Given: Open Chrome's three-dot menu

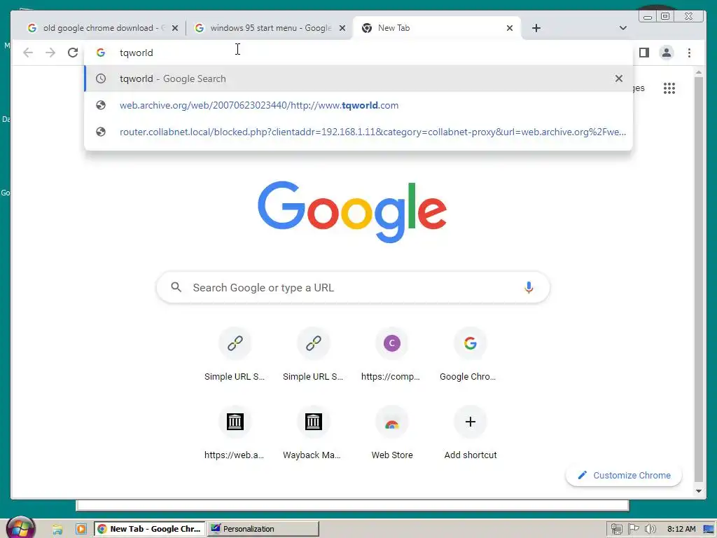Looking at the screenshot, I should point(689,53).
